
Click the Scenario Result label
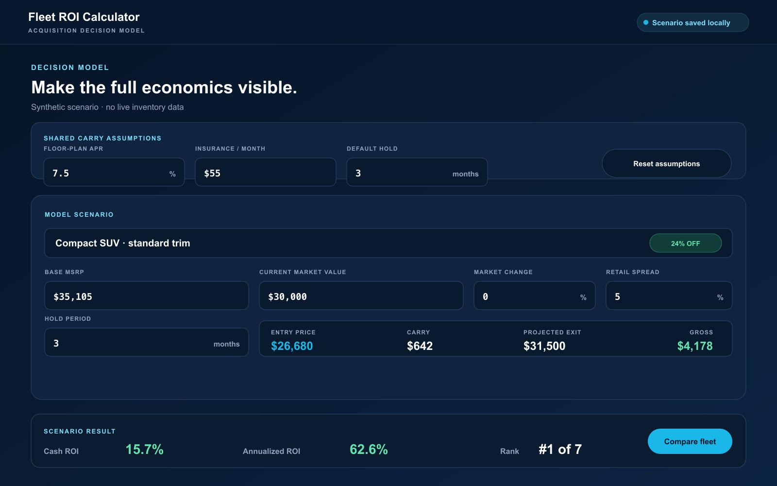tap(80, 431)
